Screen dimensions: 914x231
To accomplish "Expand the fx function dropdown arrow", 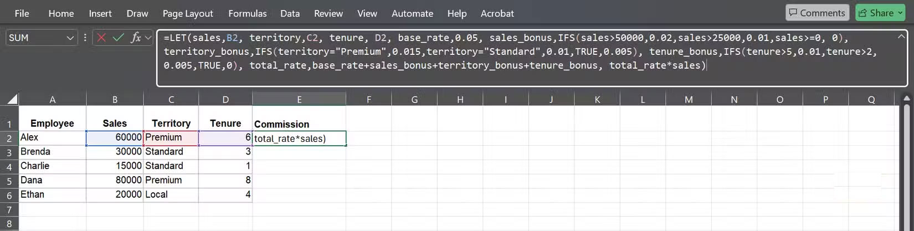I will pyautogui.click(x=148, y=38).
